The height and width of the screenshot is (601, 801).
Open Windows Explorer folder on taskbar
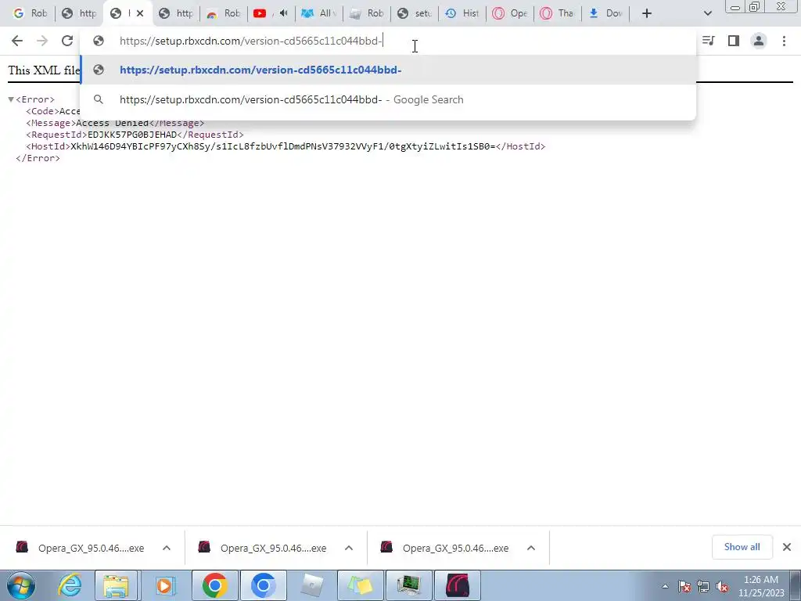click(117, 585)
